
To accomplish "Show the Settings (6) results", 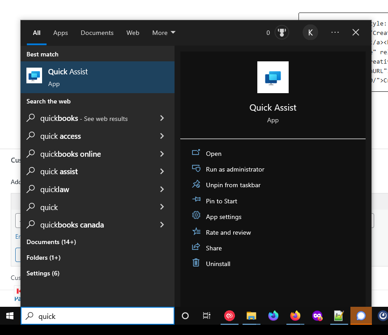I will tap(43, 273).
